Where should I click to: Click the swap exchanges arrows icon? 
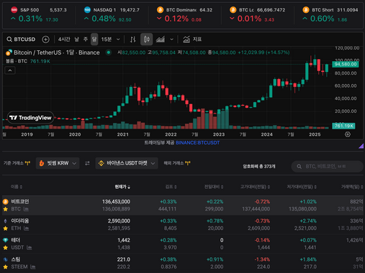tap(87, 163)
